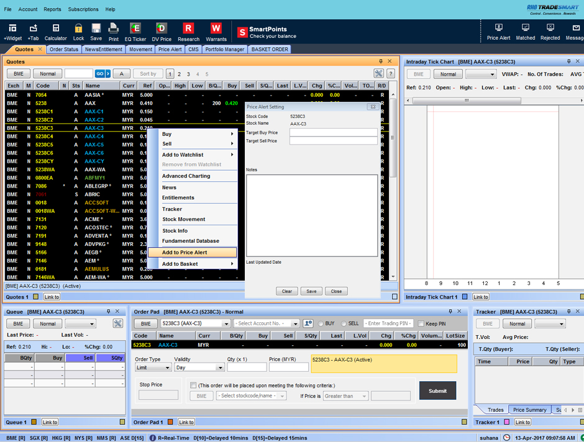Toggle Normal mode in Intraday Tick Chart

(448, 74)
